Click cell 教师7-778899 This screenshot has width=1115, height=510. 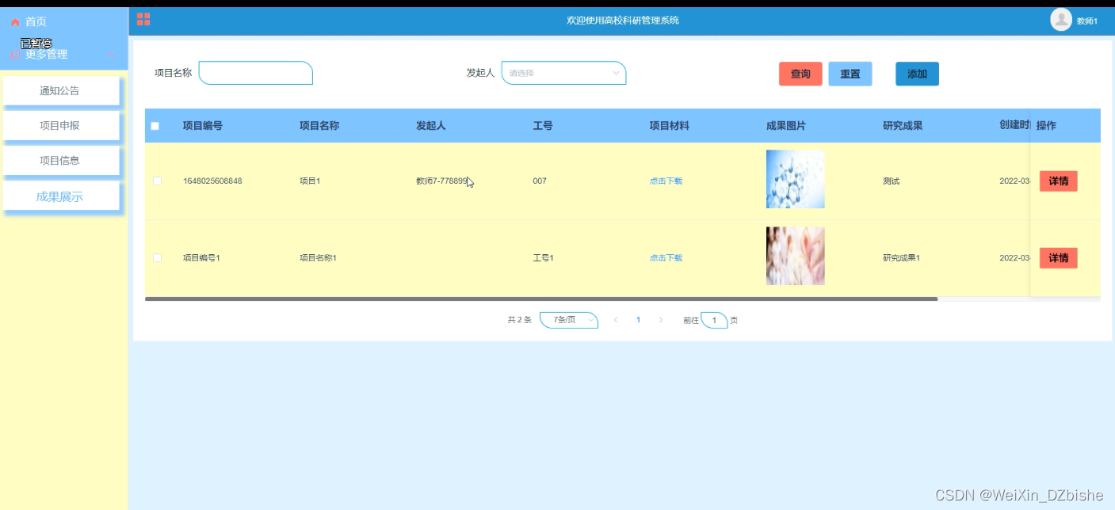[x=441, y=181]
